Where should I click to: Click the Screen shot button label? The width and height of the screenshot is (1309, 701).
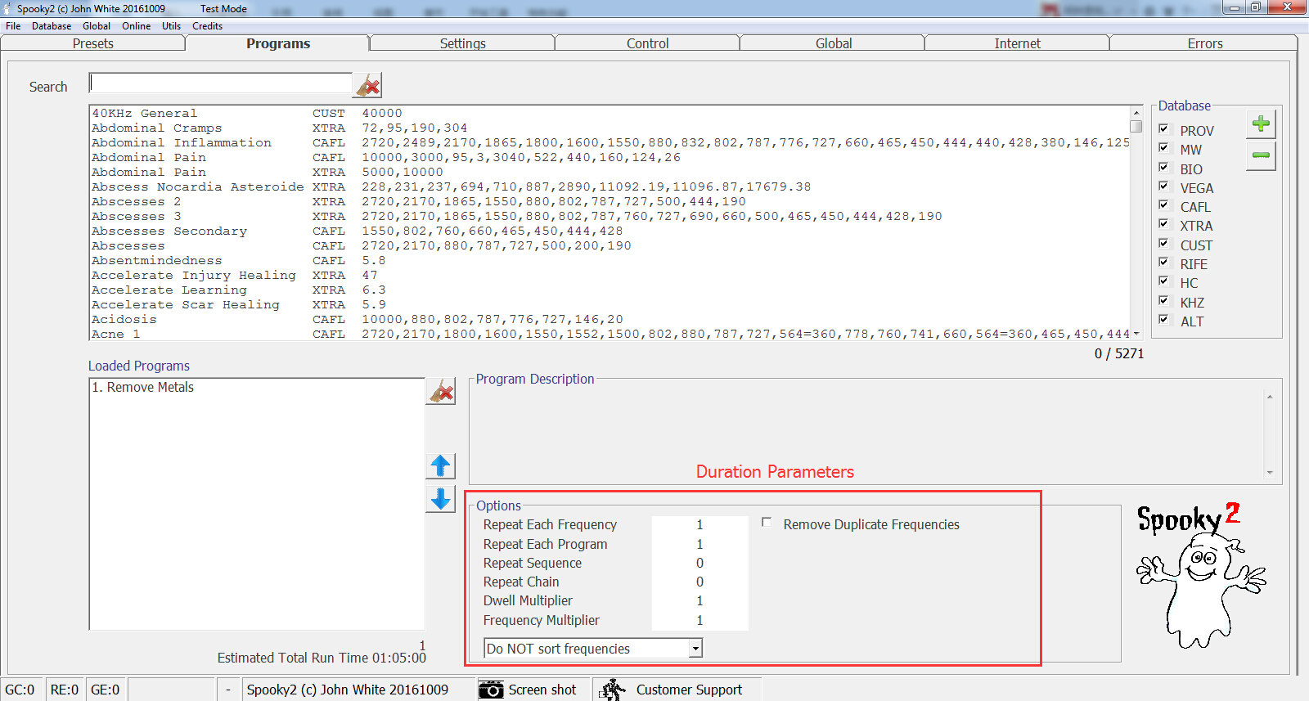click(x=542, y=690)
